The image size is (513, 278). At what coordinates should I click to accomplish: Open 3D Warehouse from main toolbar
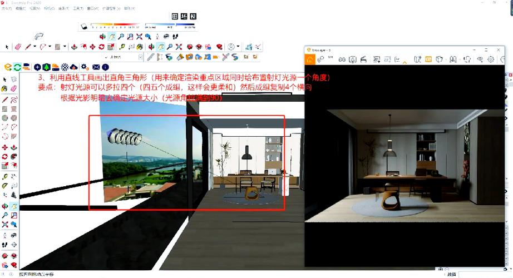coord(189,47)
